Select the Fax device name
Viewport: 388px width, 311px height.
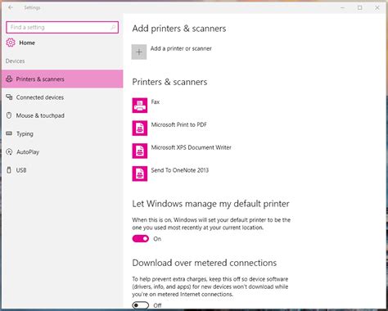[x=156, y=102]
